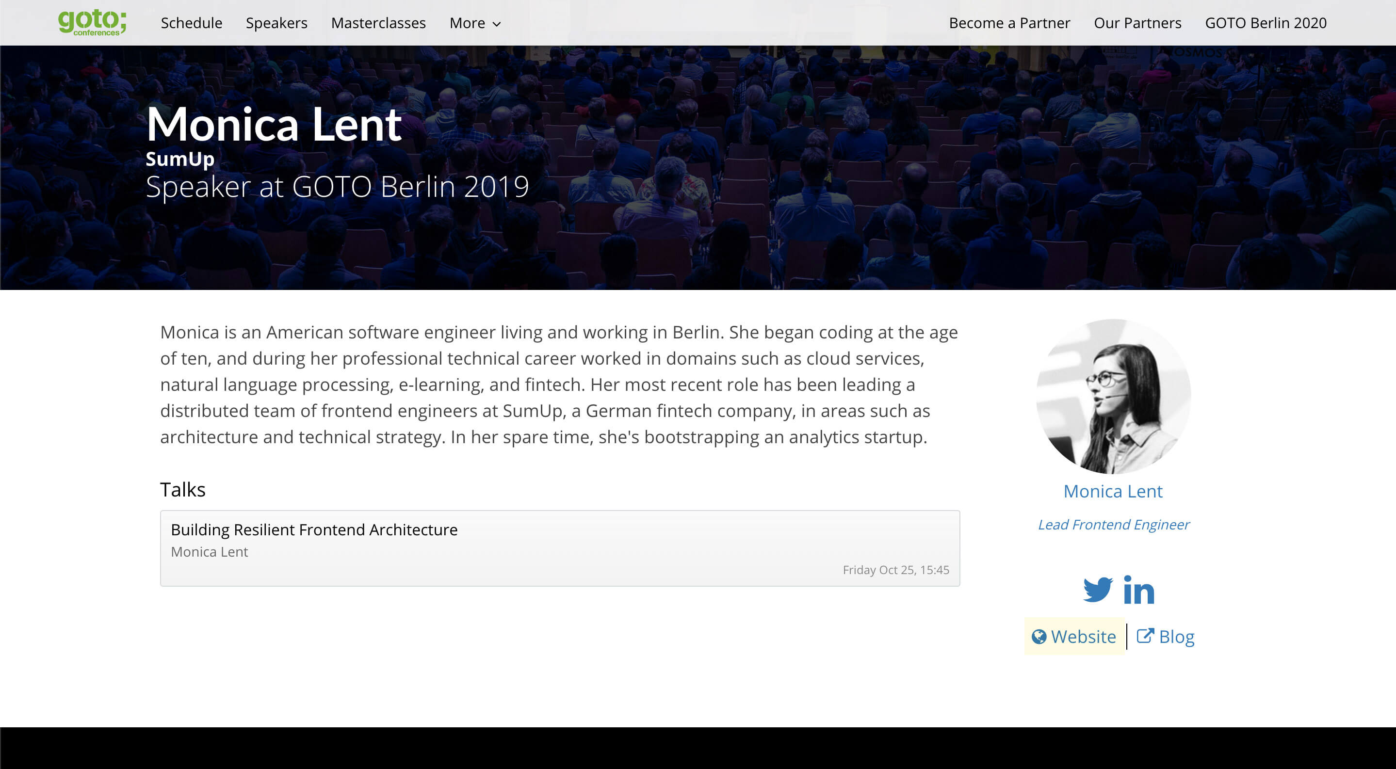The width and height of the screenshot is (1396, 769).
Task: Click Monica Lent's circular profile photo
Action: point(1113,397)
